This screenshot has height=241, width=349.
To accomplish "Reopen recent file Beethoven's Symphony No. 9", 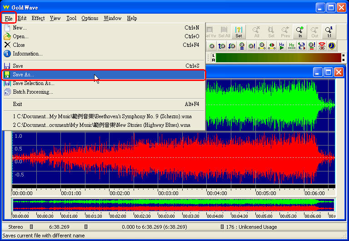I will coord(102,116).
